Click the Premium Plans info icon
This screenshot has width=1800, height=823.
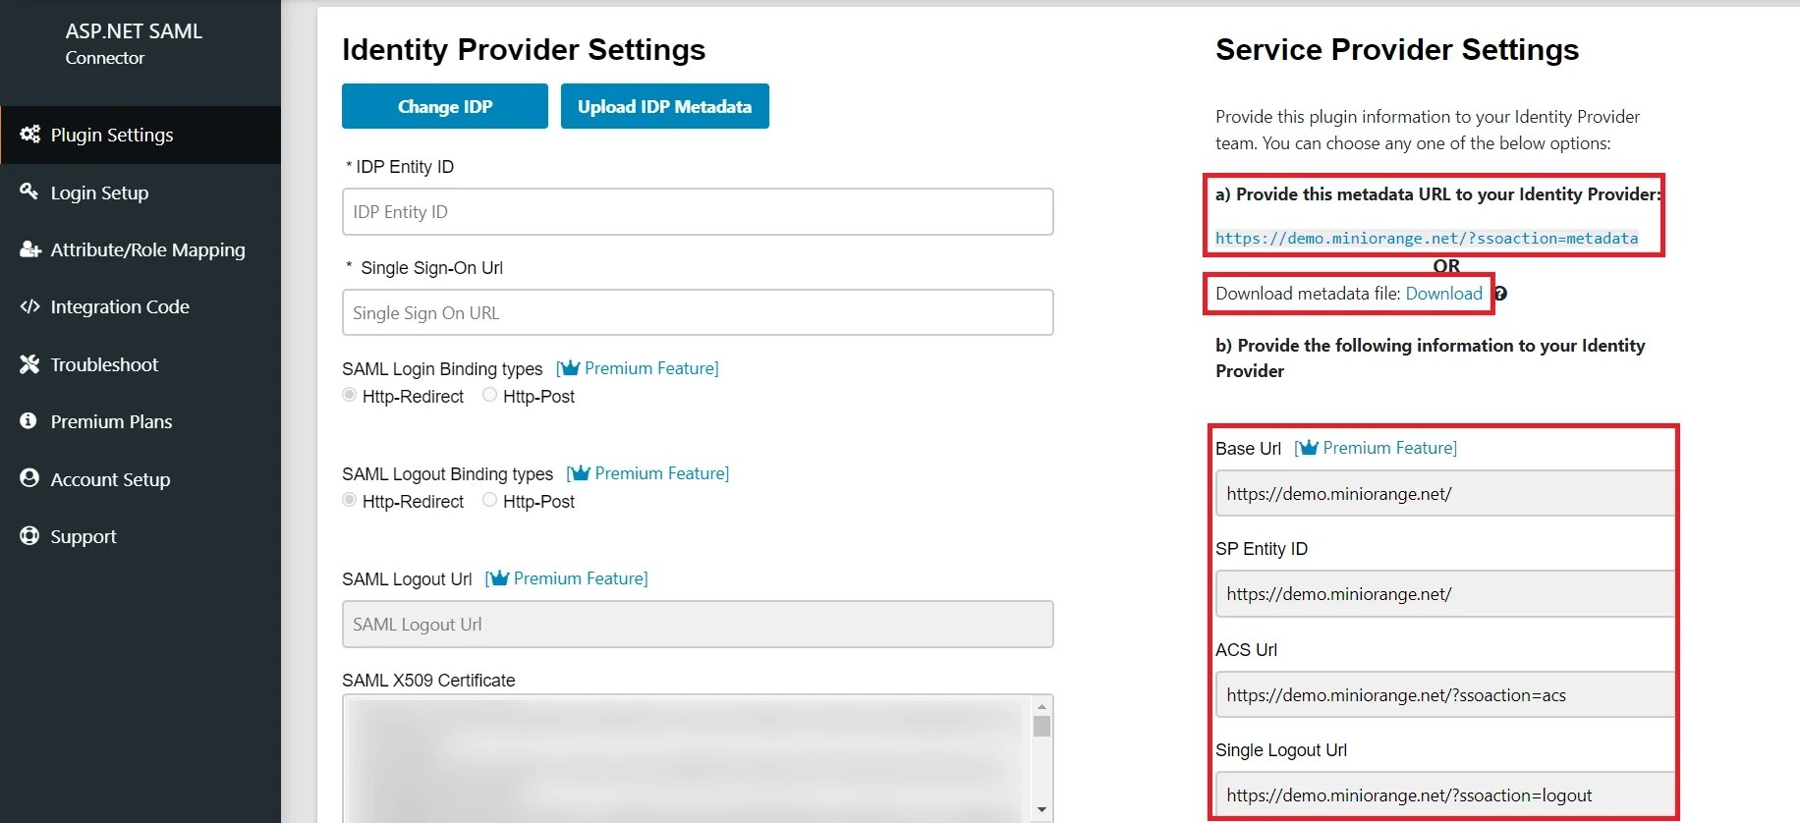(x=28, y=420)
